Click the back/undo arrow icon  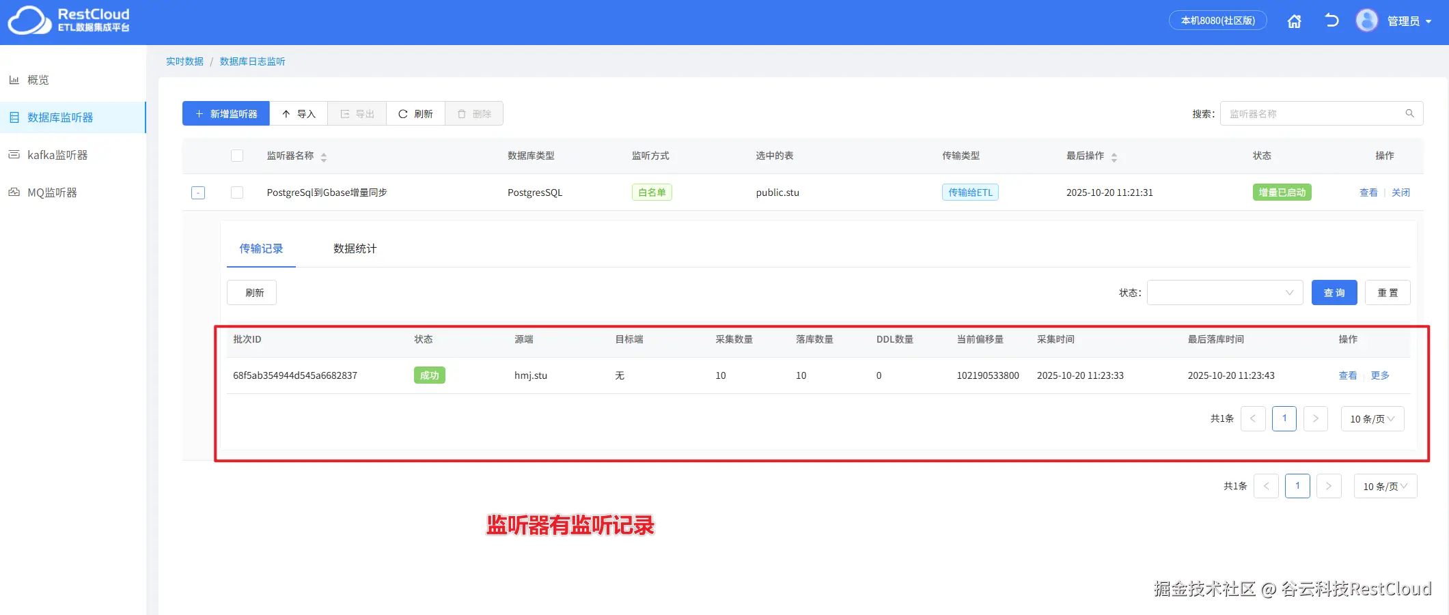[x=1331, y=21]
